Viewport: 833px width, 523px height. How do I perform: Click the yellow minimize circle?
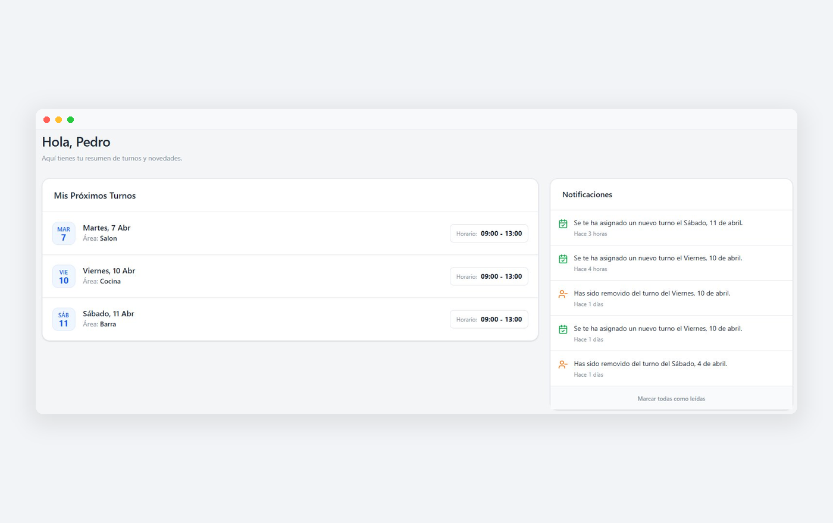click(58, 119)
